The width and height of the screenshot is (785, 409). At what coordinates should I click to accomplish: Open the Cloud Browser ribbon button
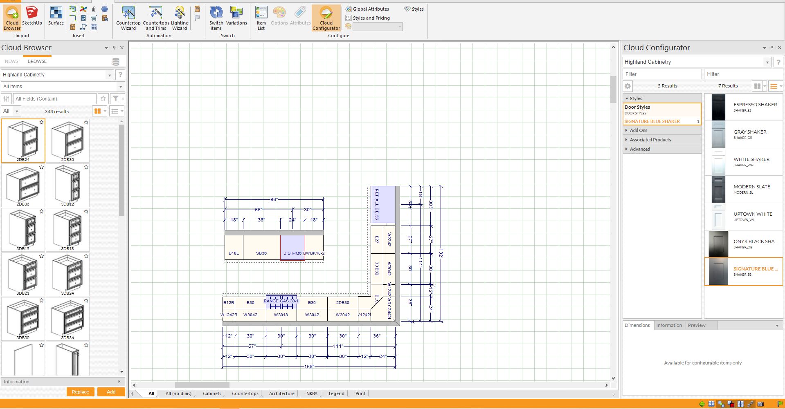coord(12,18)
